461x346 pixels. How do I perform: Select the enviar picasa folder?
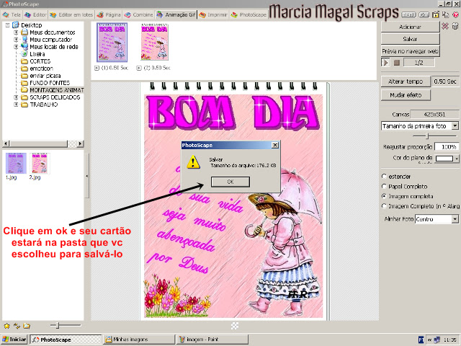point(45,76)
